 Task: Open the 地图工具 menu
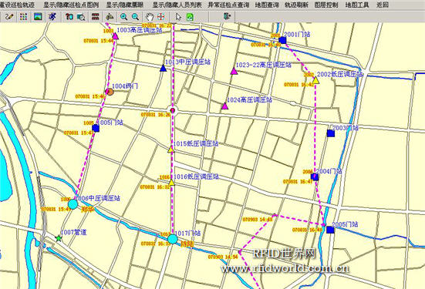click(357, 5)
